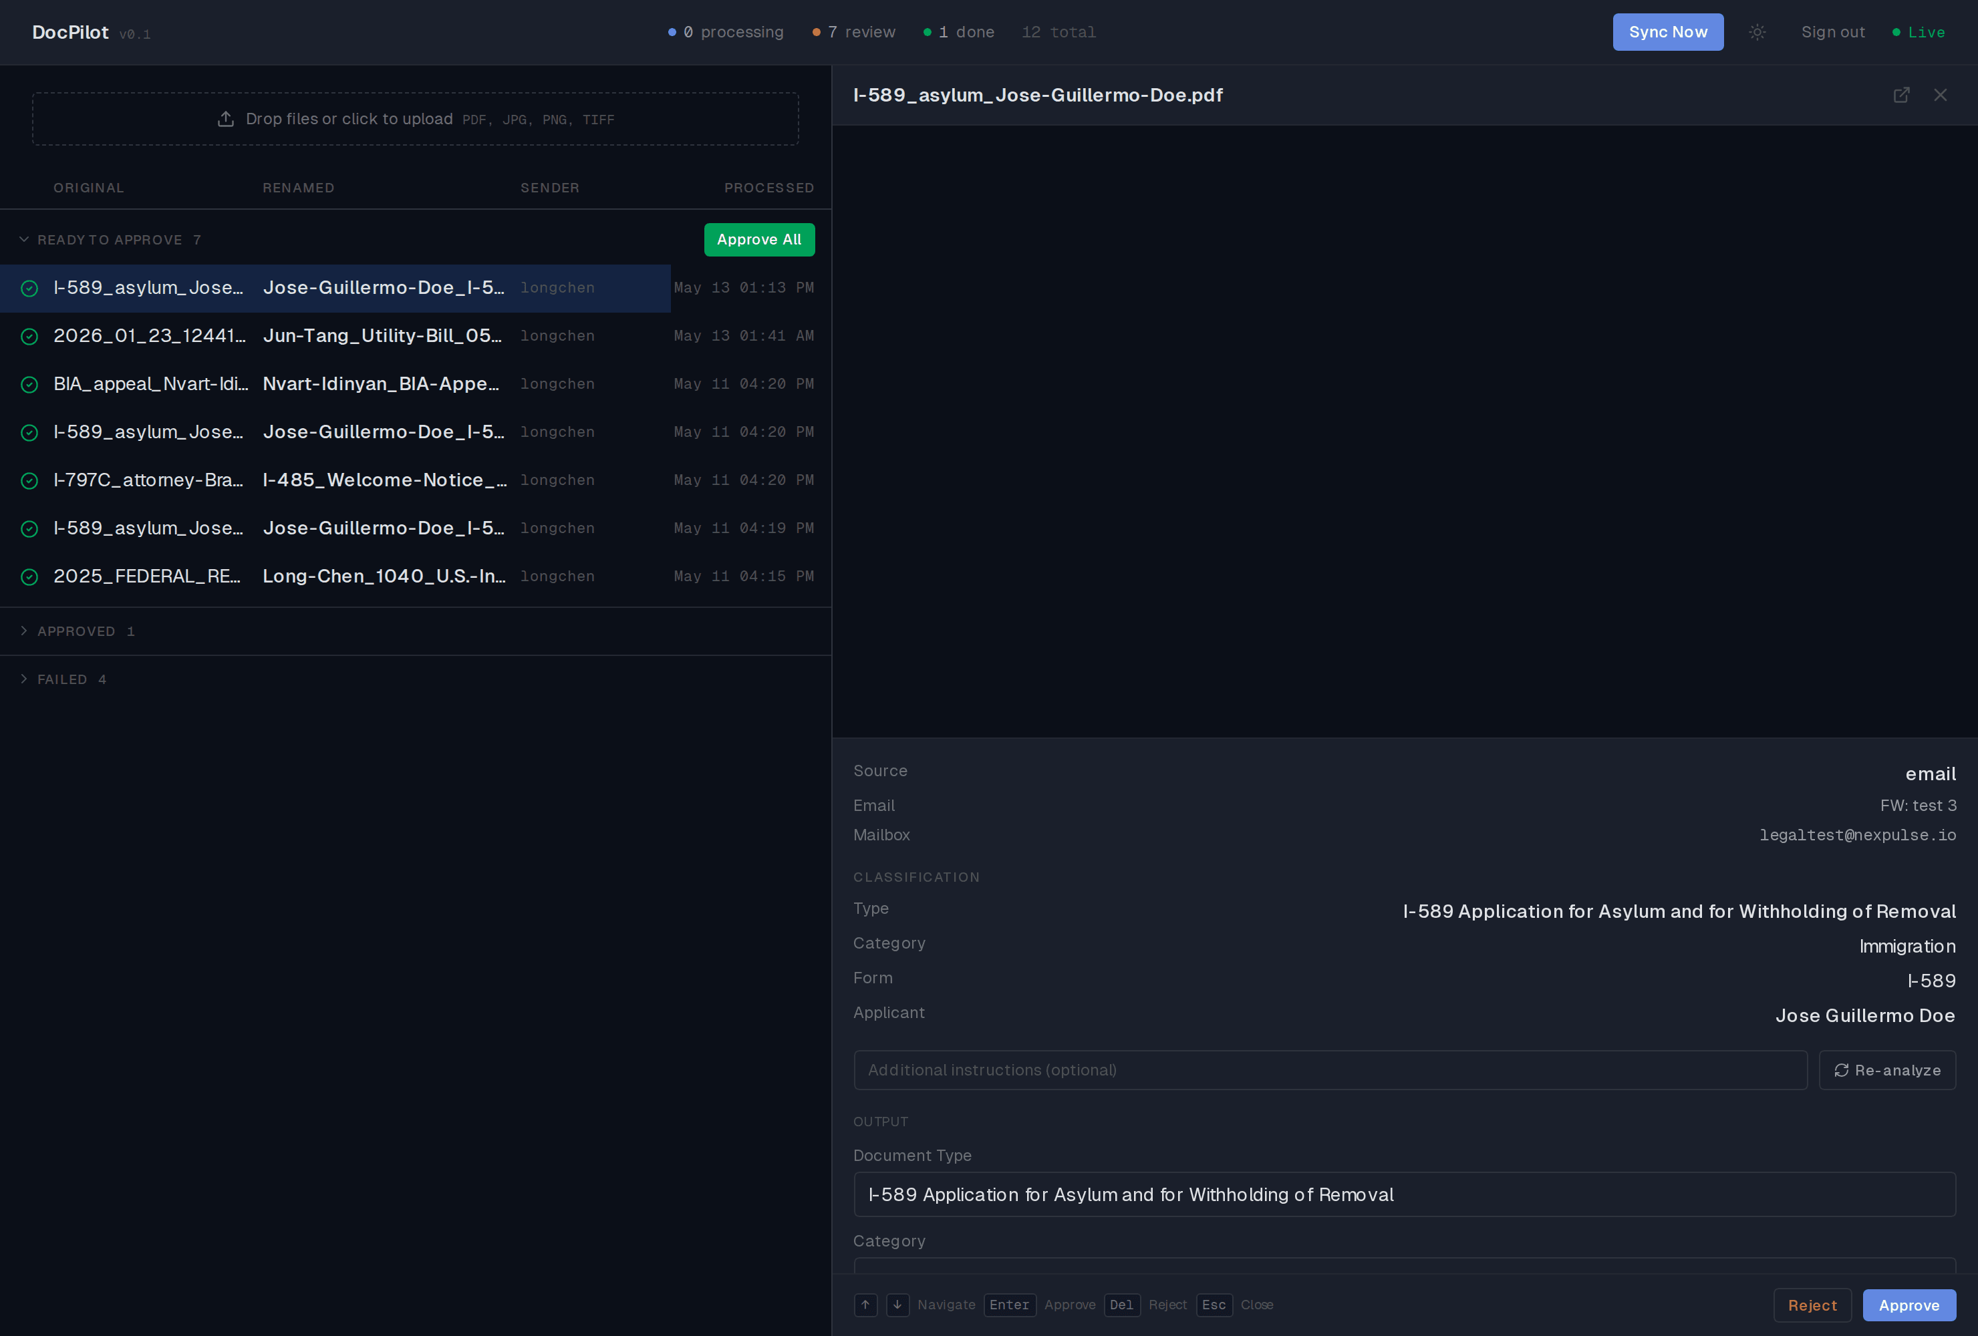The width and height of the screenshot is (1978, 1336).
Task: Click the panel title I-589_asylum_Jose-Guillermo-Doe.pdf
Action: [1038, 96]
